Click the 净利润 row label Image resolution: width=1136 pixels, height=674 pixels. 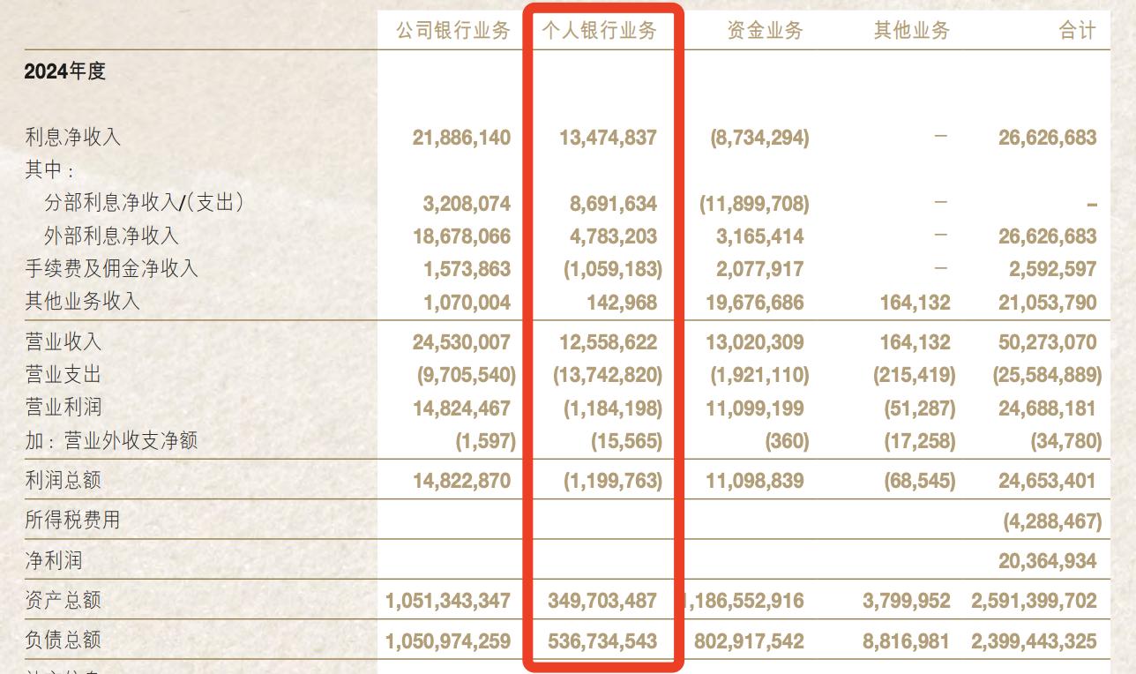pyautogui.click(x=54, y=561)
